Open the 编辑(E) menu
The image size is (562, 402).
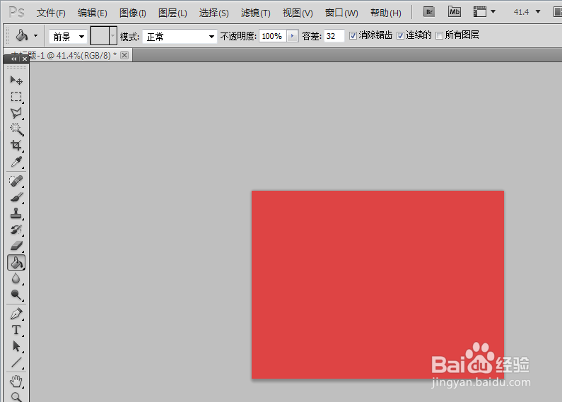click(92, 13)
